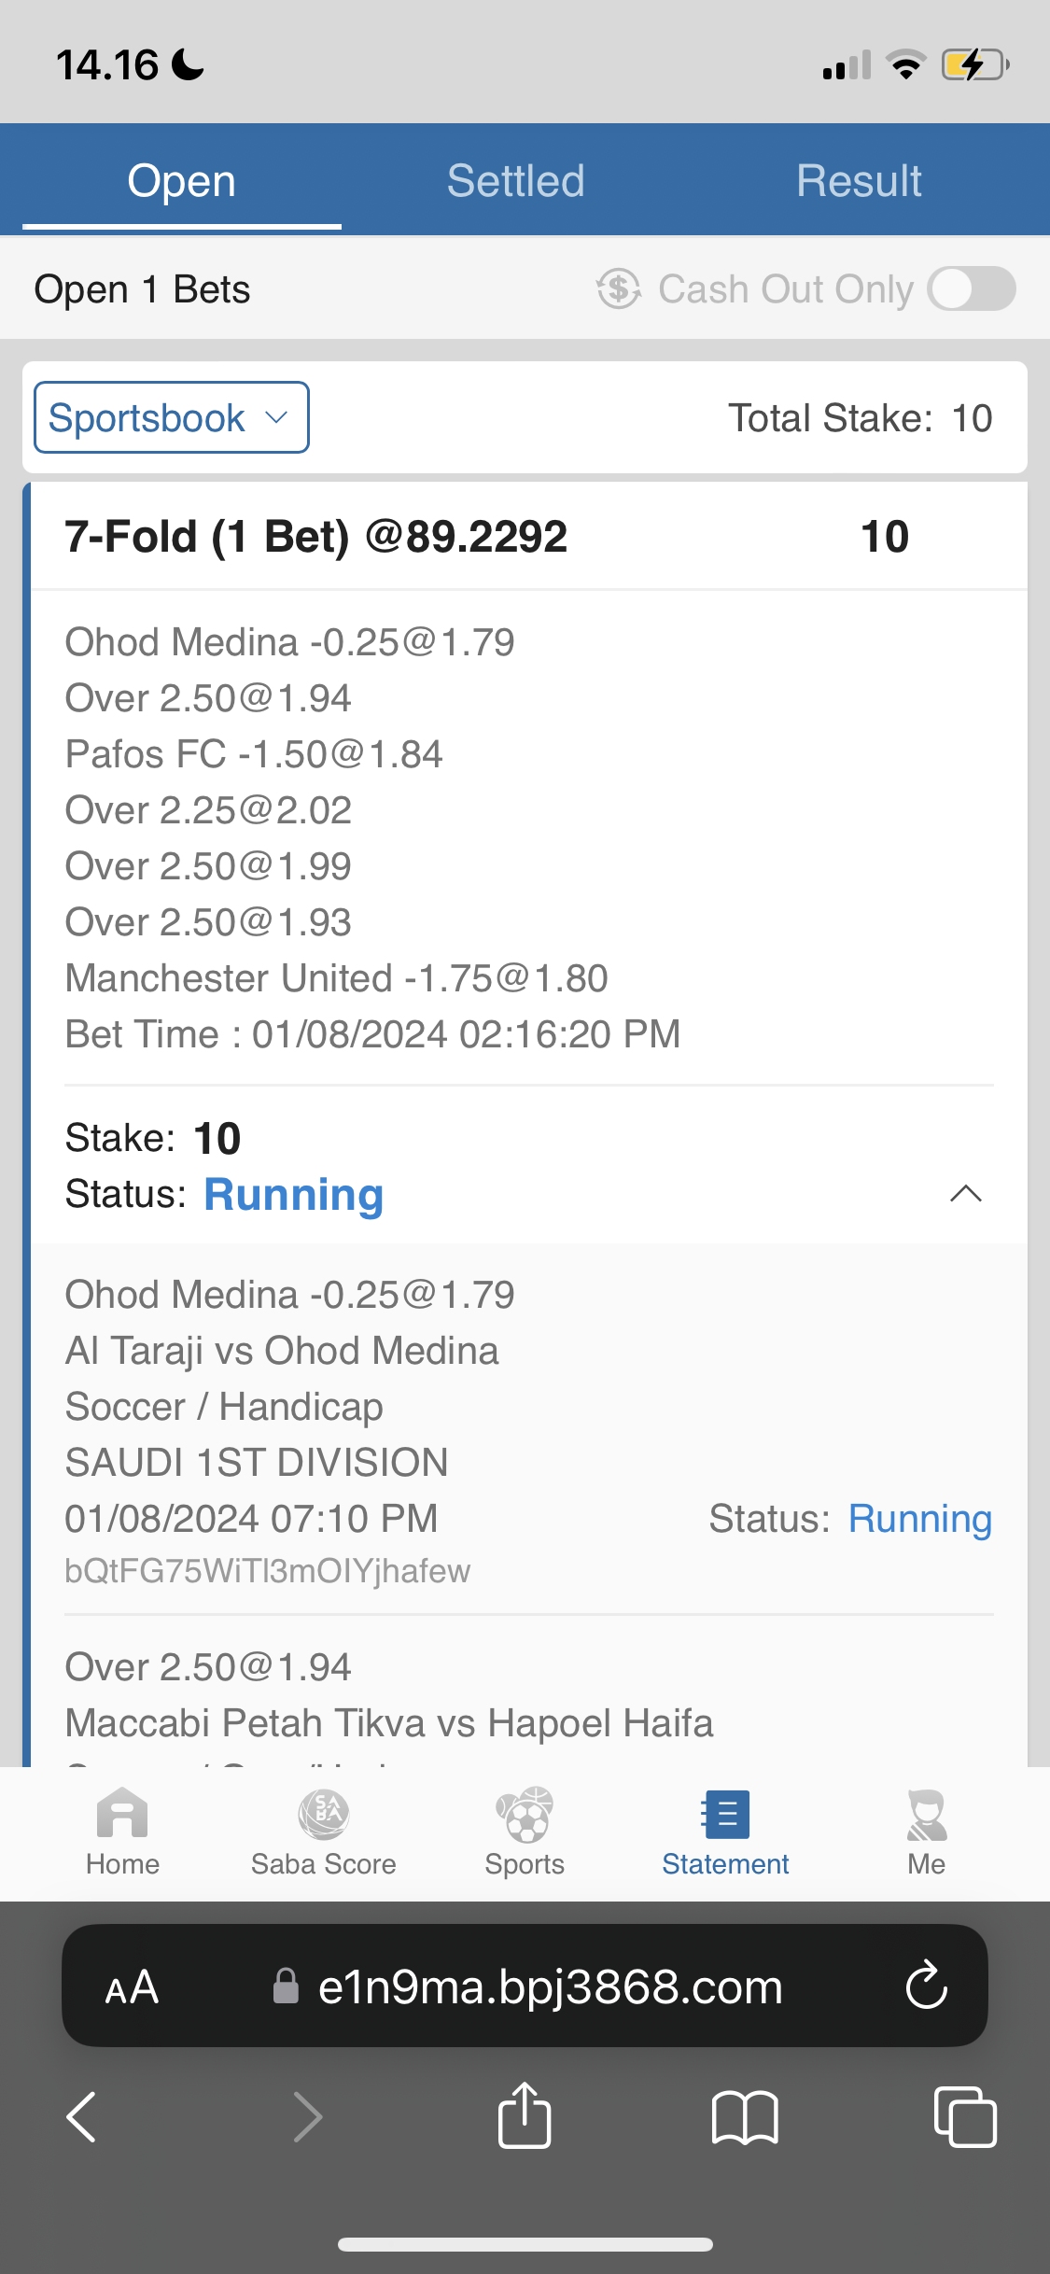Open the Me profile icon
Image resolution: width=1050 pixels, height=2274 pixels.
tap(926, 1815)
